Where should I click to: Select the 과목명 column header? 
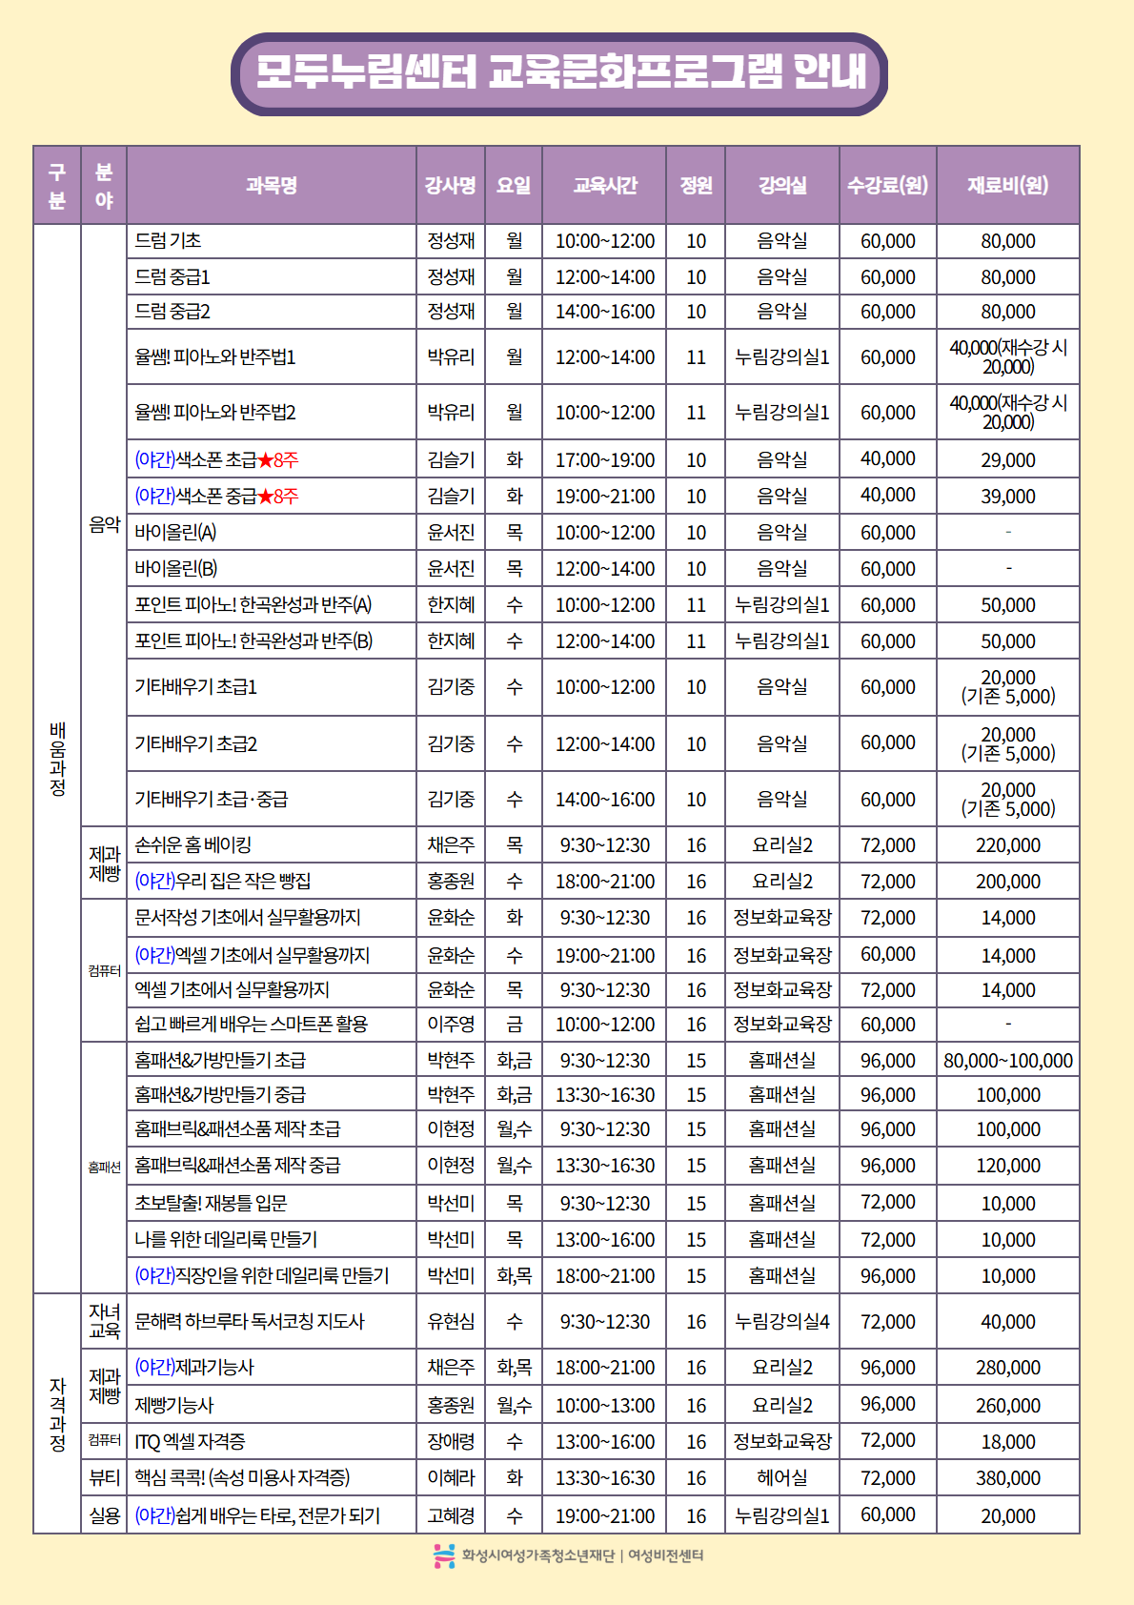[272, 185]
